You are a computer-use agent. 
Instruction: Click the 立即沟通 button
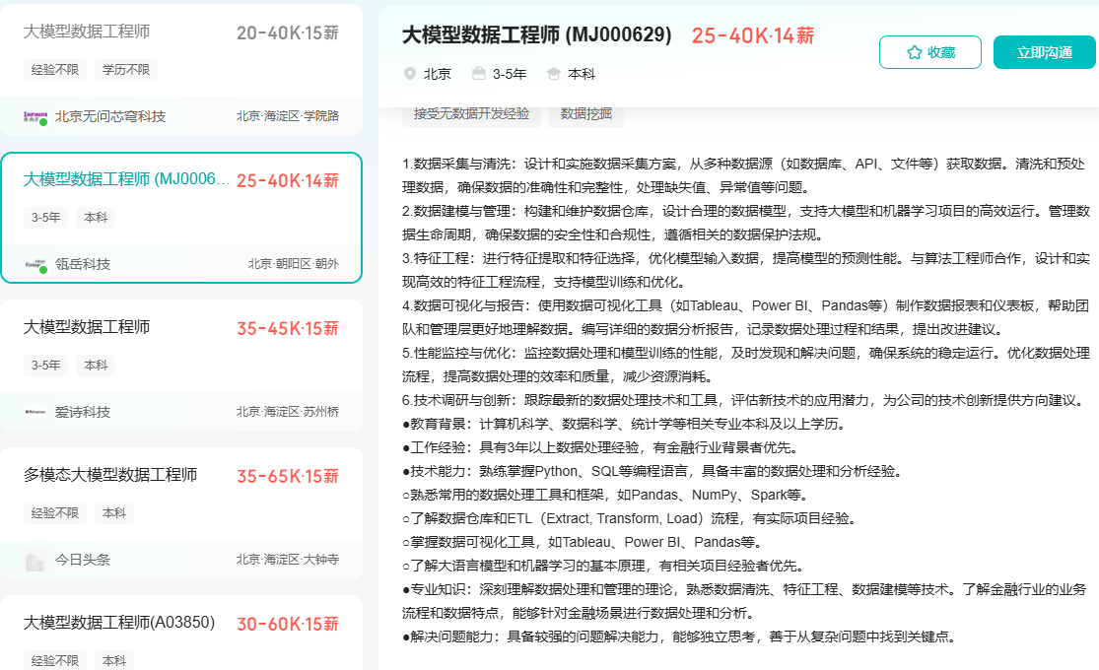[x=1043, y=51]
